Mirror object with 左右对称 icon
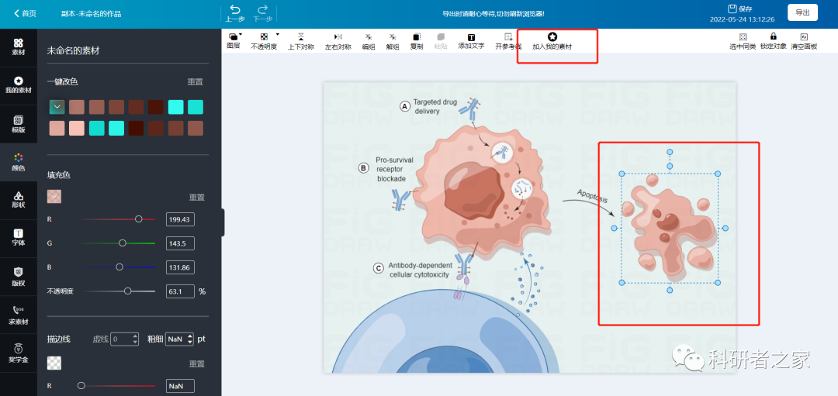This screenshot has height=396, width=838. (x=338, y=37)
